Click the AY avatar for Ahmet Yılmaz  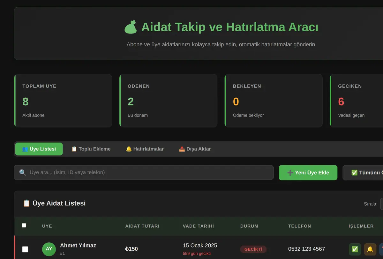click(49, 249)
